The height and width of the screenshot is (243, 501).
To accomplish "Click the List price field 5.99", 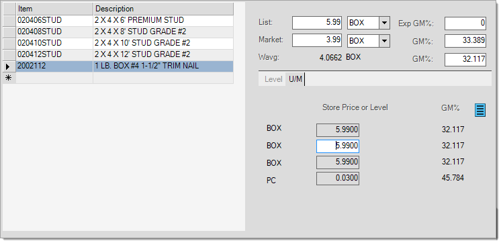I will pyautogui.click(x=317, y=23).
